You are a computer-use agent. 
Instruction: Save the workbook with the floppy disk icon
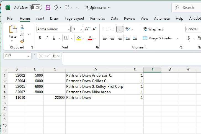(48, 7)
